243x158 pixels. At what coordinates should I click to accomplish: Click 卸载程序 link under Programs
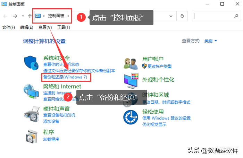tap(51, 139)
